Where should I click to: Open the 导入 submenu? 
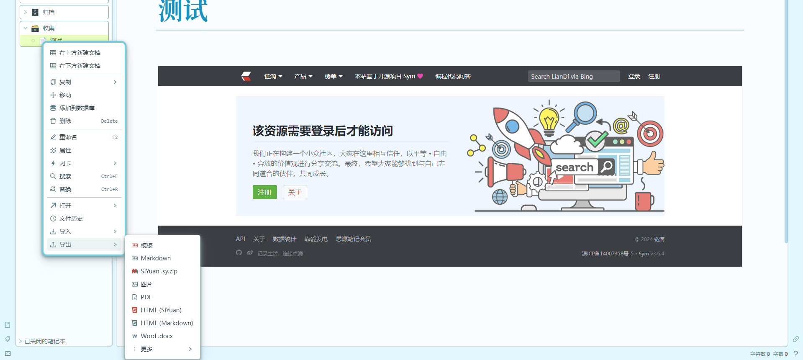coord(84,231)
